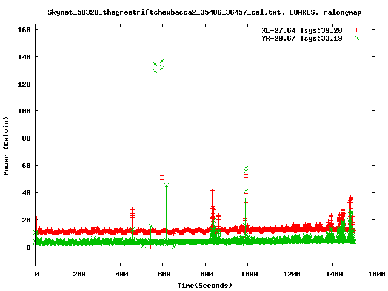The height and width of the screenshot is (291, 388).
Task: Click the x-axis tick label 800
Action: (x=207, y=274)
